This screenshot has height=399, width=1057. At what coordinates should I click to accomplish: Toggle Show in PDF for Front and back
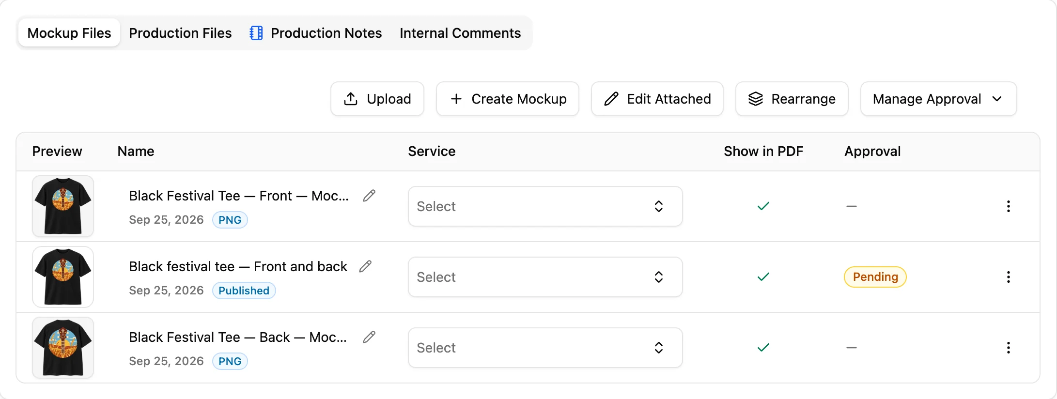coord(763,277)
